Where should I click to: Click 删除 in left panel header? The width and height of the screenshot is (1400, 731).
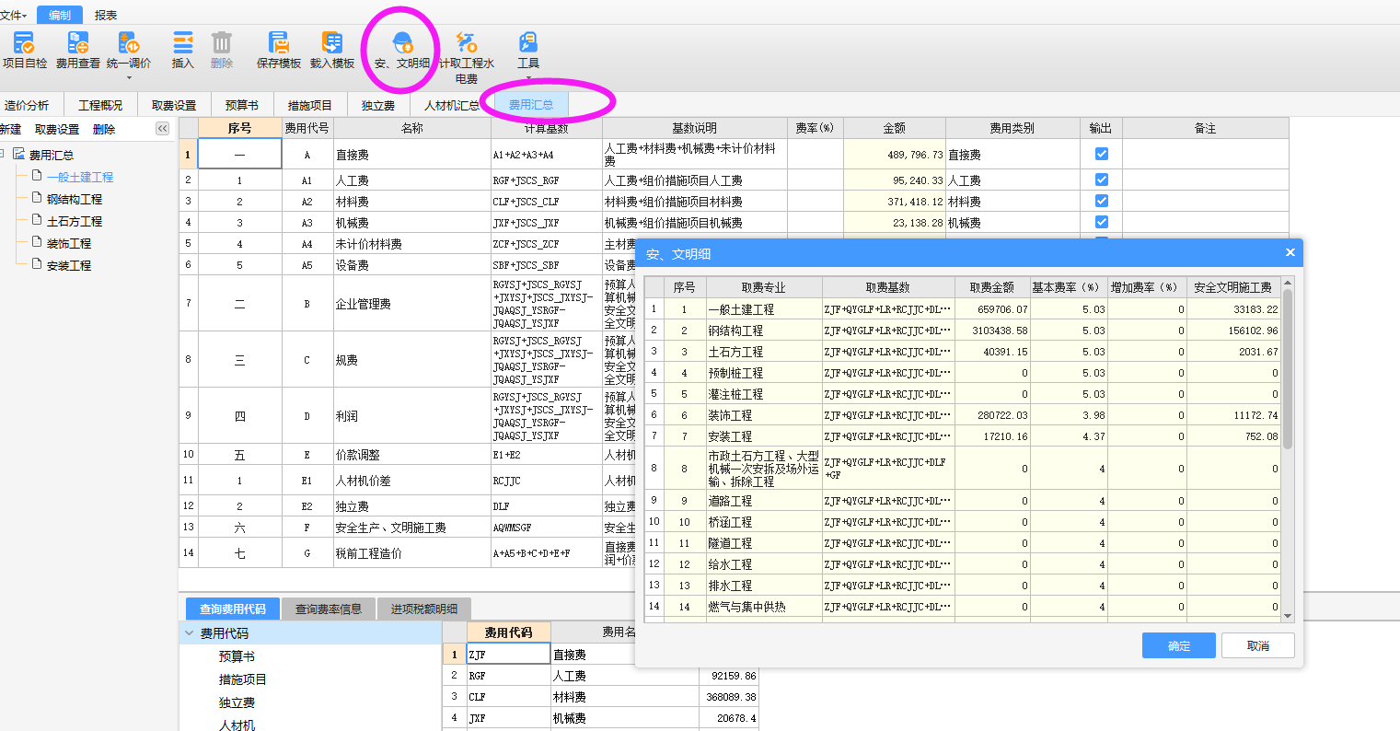[104, 129]
